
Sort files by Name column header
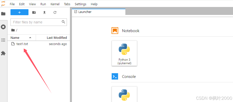pos(22,38)
